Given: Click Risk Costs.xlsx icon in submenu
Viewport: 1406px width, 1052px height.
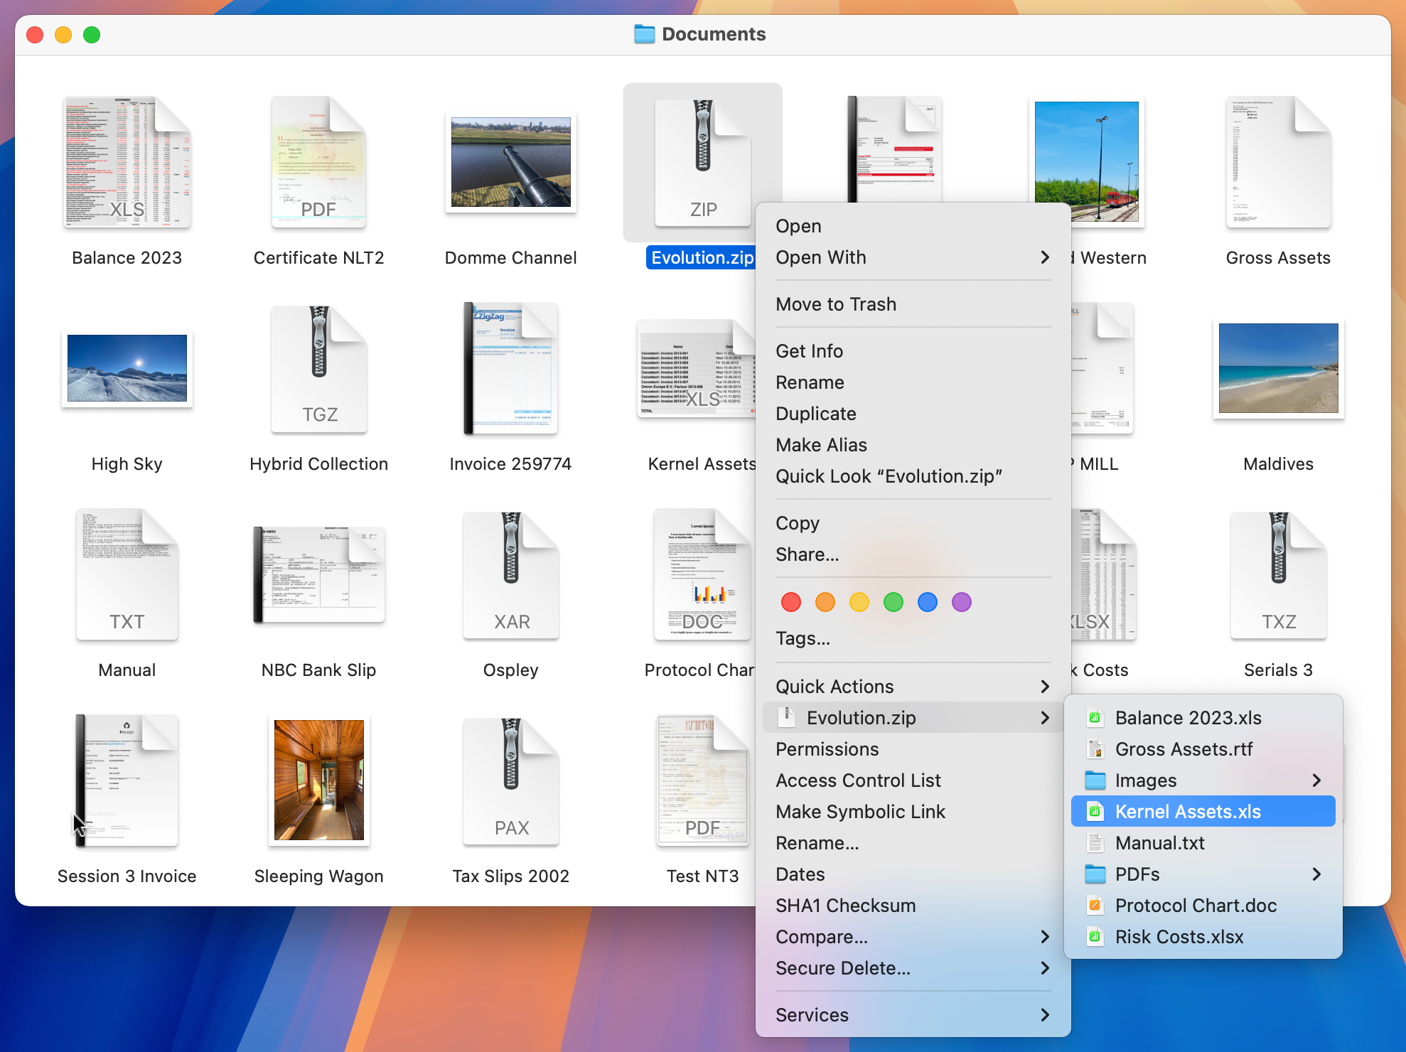Looking at the screenshot, I should [x=1095, y=937].
